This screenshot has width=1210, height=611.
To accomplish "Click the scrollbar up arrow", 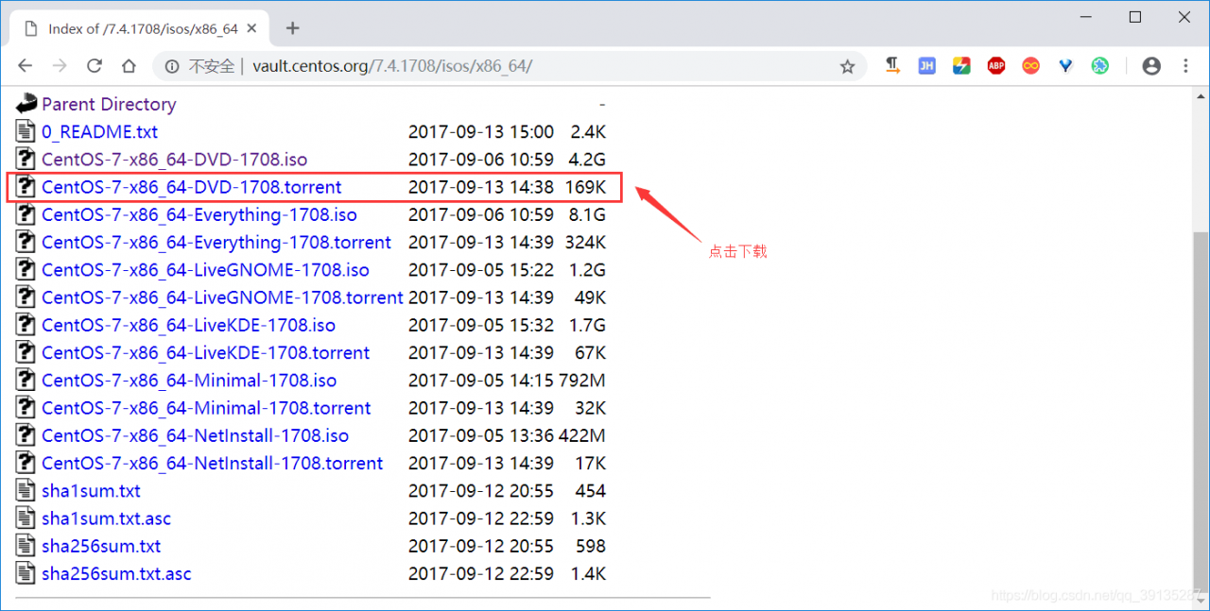I will pyautogui.click(x=1201, y=94).
